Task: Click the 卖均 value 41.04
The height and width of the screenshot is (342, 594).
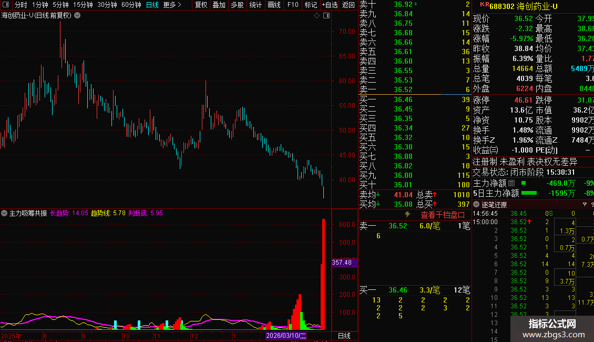Action: pos(403,195)
